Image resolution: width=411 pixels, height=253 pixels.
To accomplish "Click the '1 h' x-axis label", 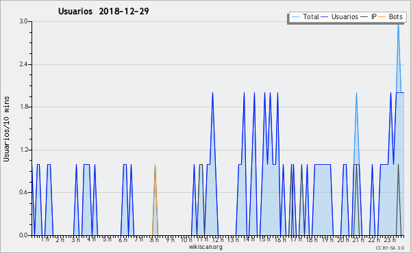I will [45, 239].
